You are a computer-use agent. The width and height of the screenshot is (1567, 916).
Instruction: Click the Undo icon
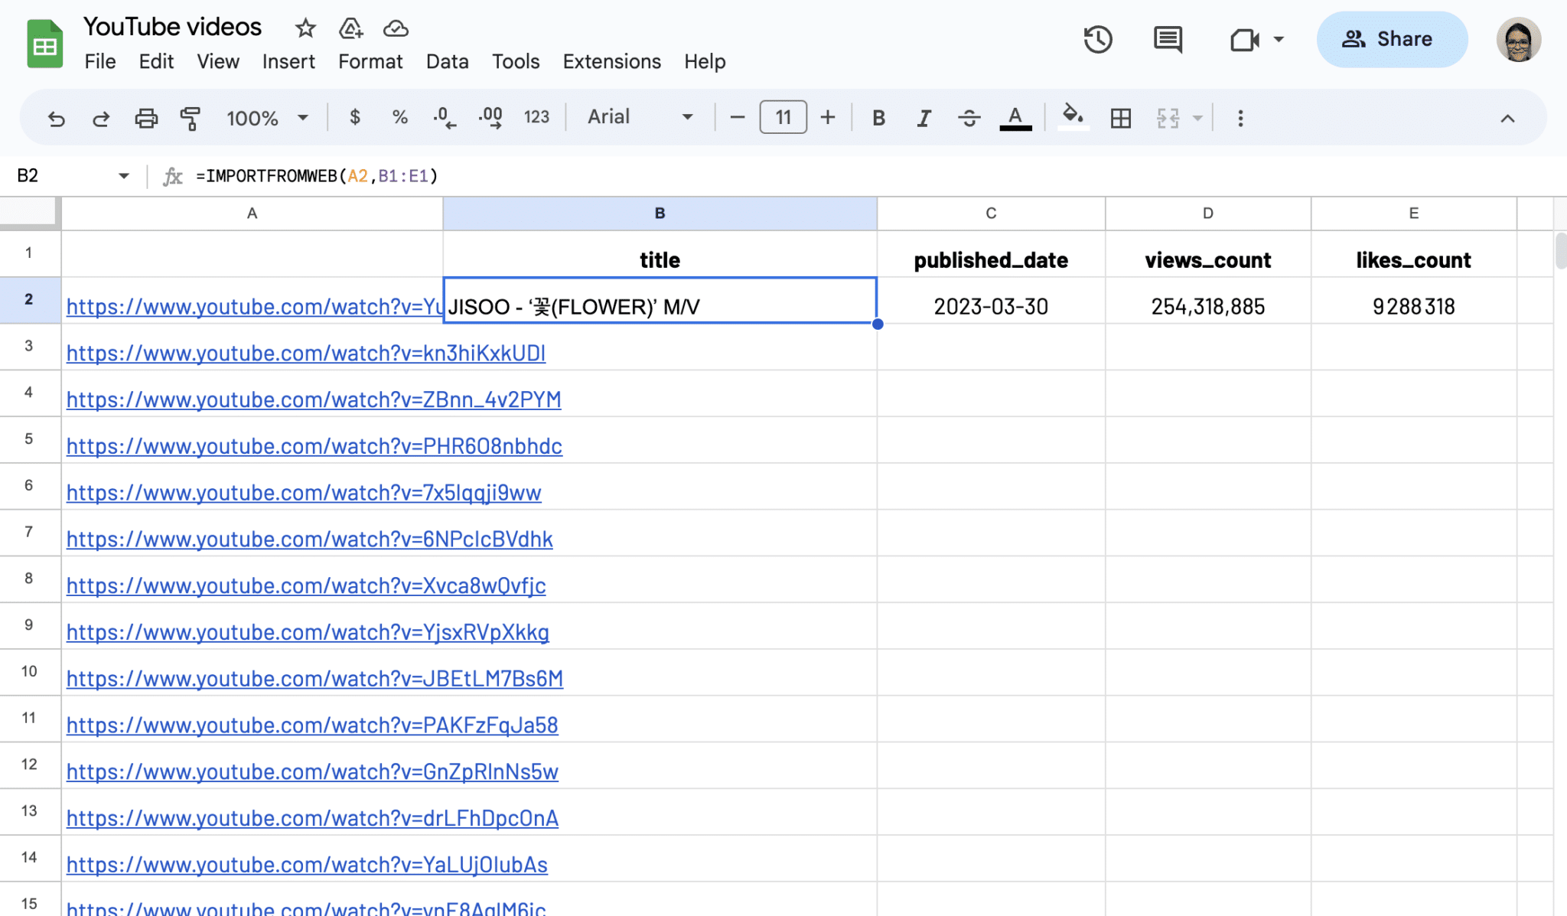coord(55,118)
